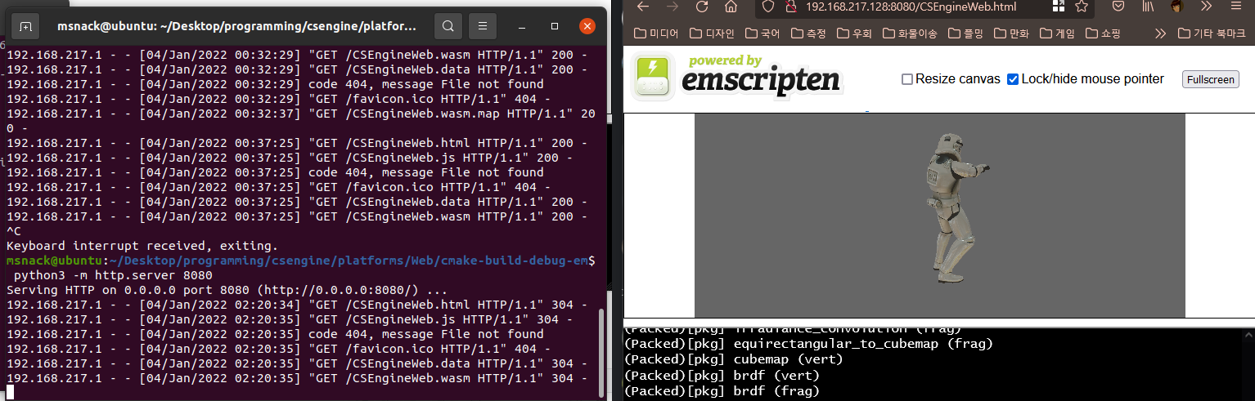The height and width of the screenshot is (401, 1255).
Task: Go back in the Firefox browser
Action: click(x=643, y=7)
